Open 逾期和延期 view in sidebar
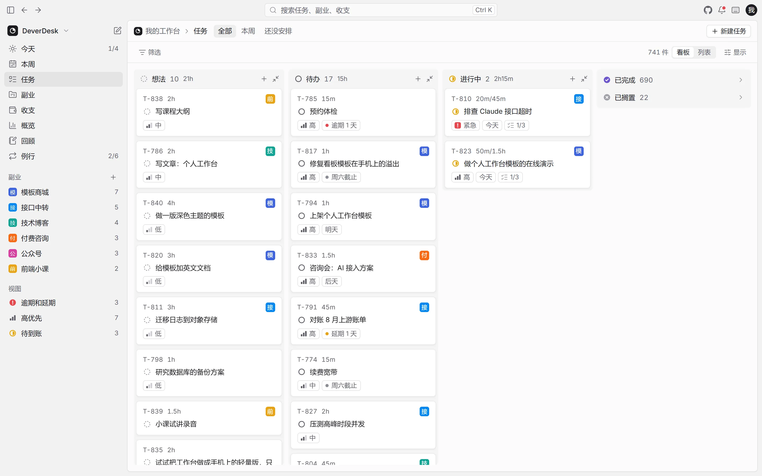This screenshot has width=762, height=476. coord(63,303)
